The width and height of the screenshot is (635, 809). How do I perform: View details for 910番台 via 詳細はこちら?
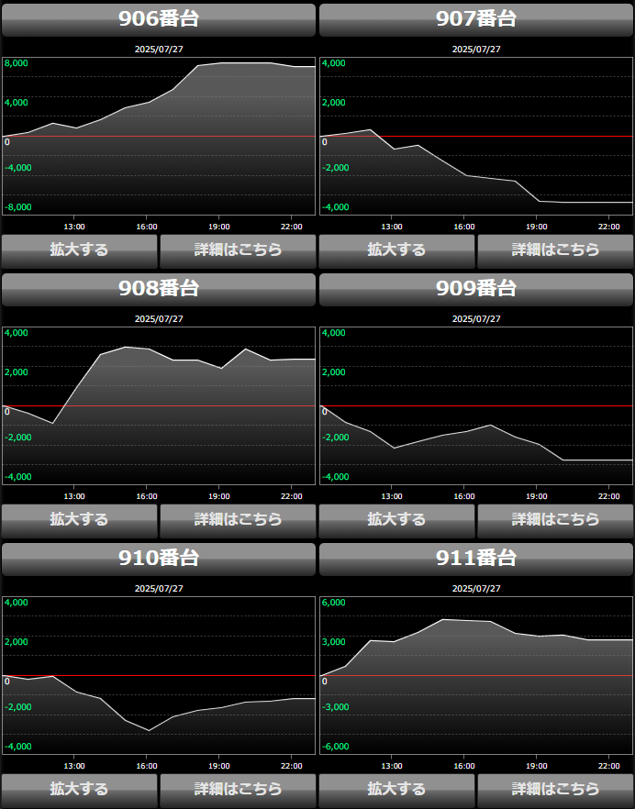[x=238, y=791]
